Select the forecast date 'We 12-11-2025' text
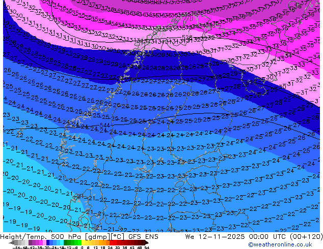The height and width of the screenshot is (249, 323). click(x=216, y=237)
